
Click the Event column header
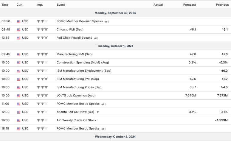61,5
